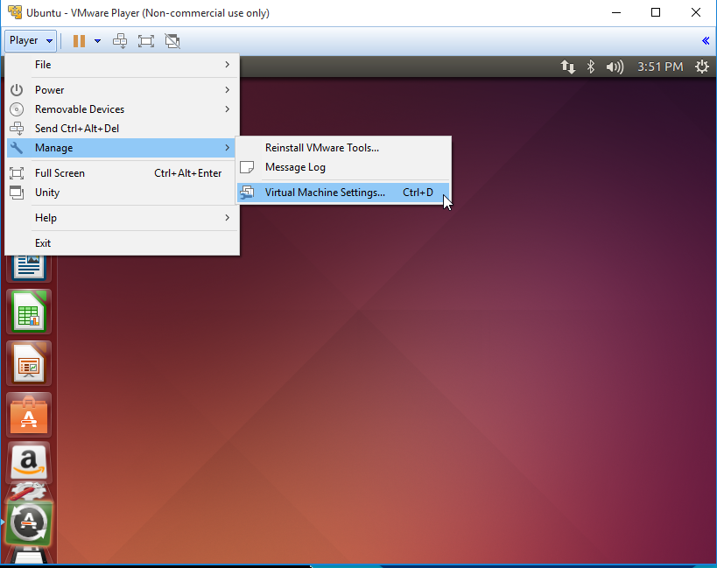Launch LibreOffice Impress from the dock
717x568 pixels.
(x=29, y=362)
